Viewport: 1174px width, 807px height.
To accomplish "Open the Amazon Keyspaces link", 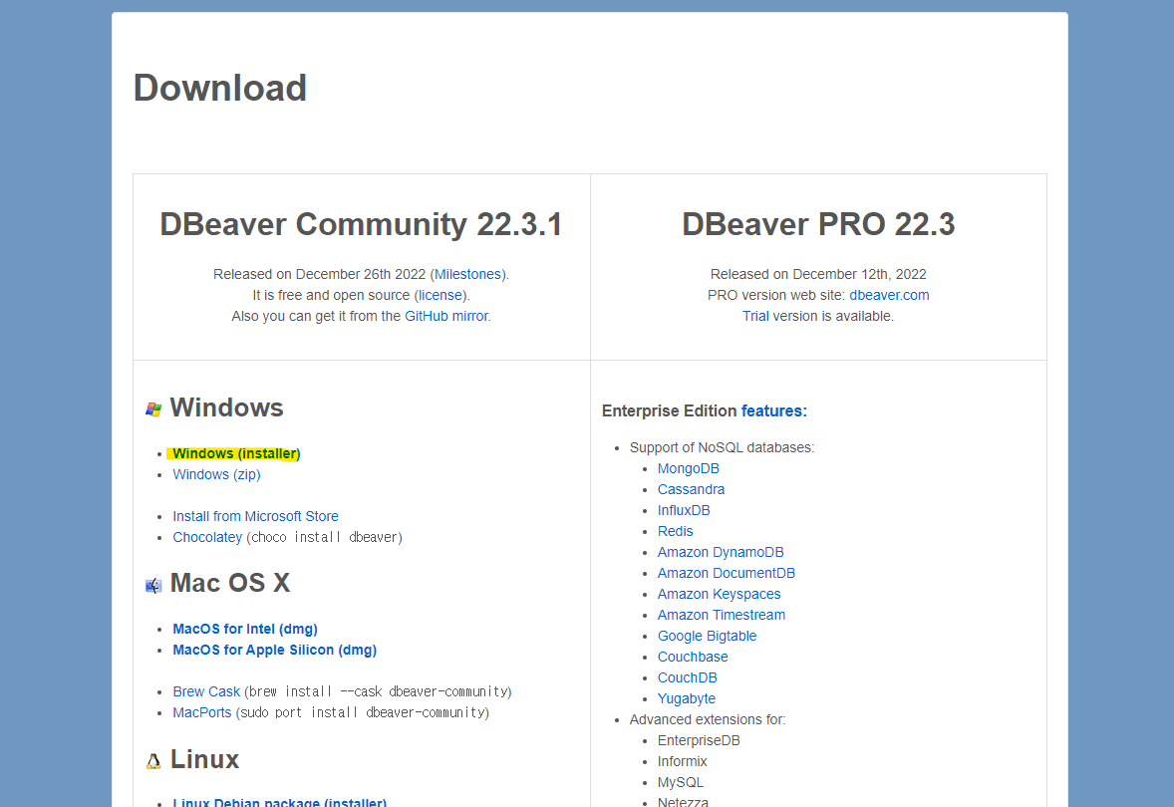I will 719,595.
